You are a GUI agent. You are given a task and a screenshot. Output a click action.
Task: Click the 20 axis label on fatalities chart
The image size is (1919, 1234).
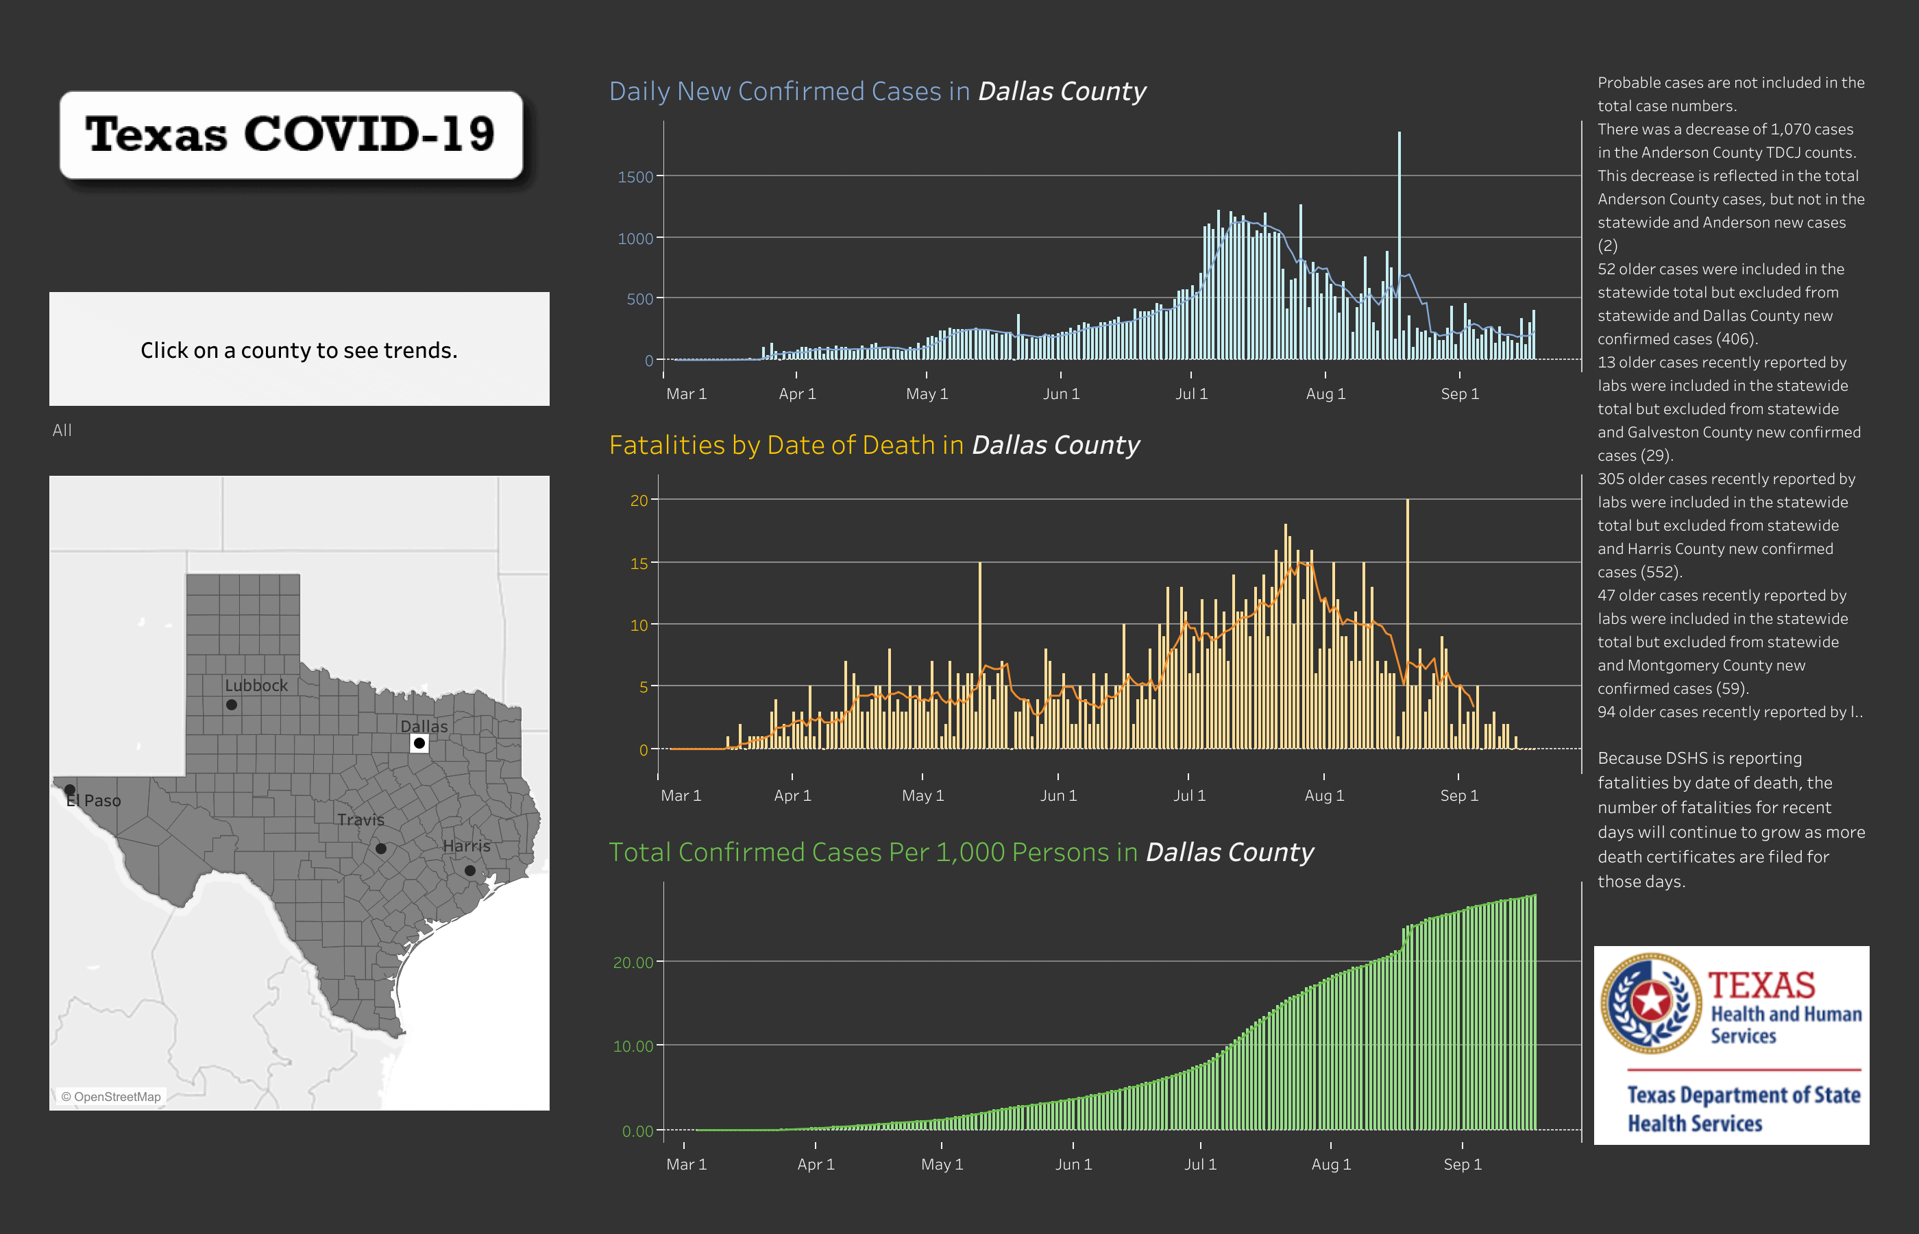tap(639, 501)
